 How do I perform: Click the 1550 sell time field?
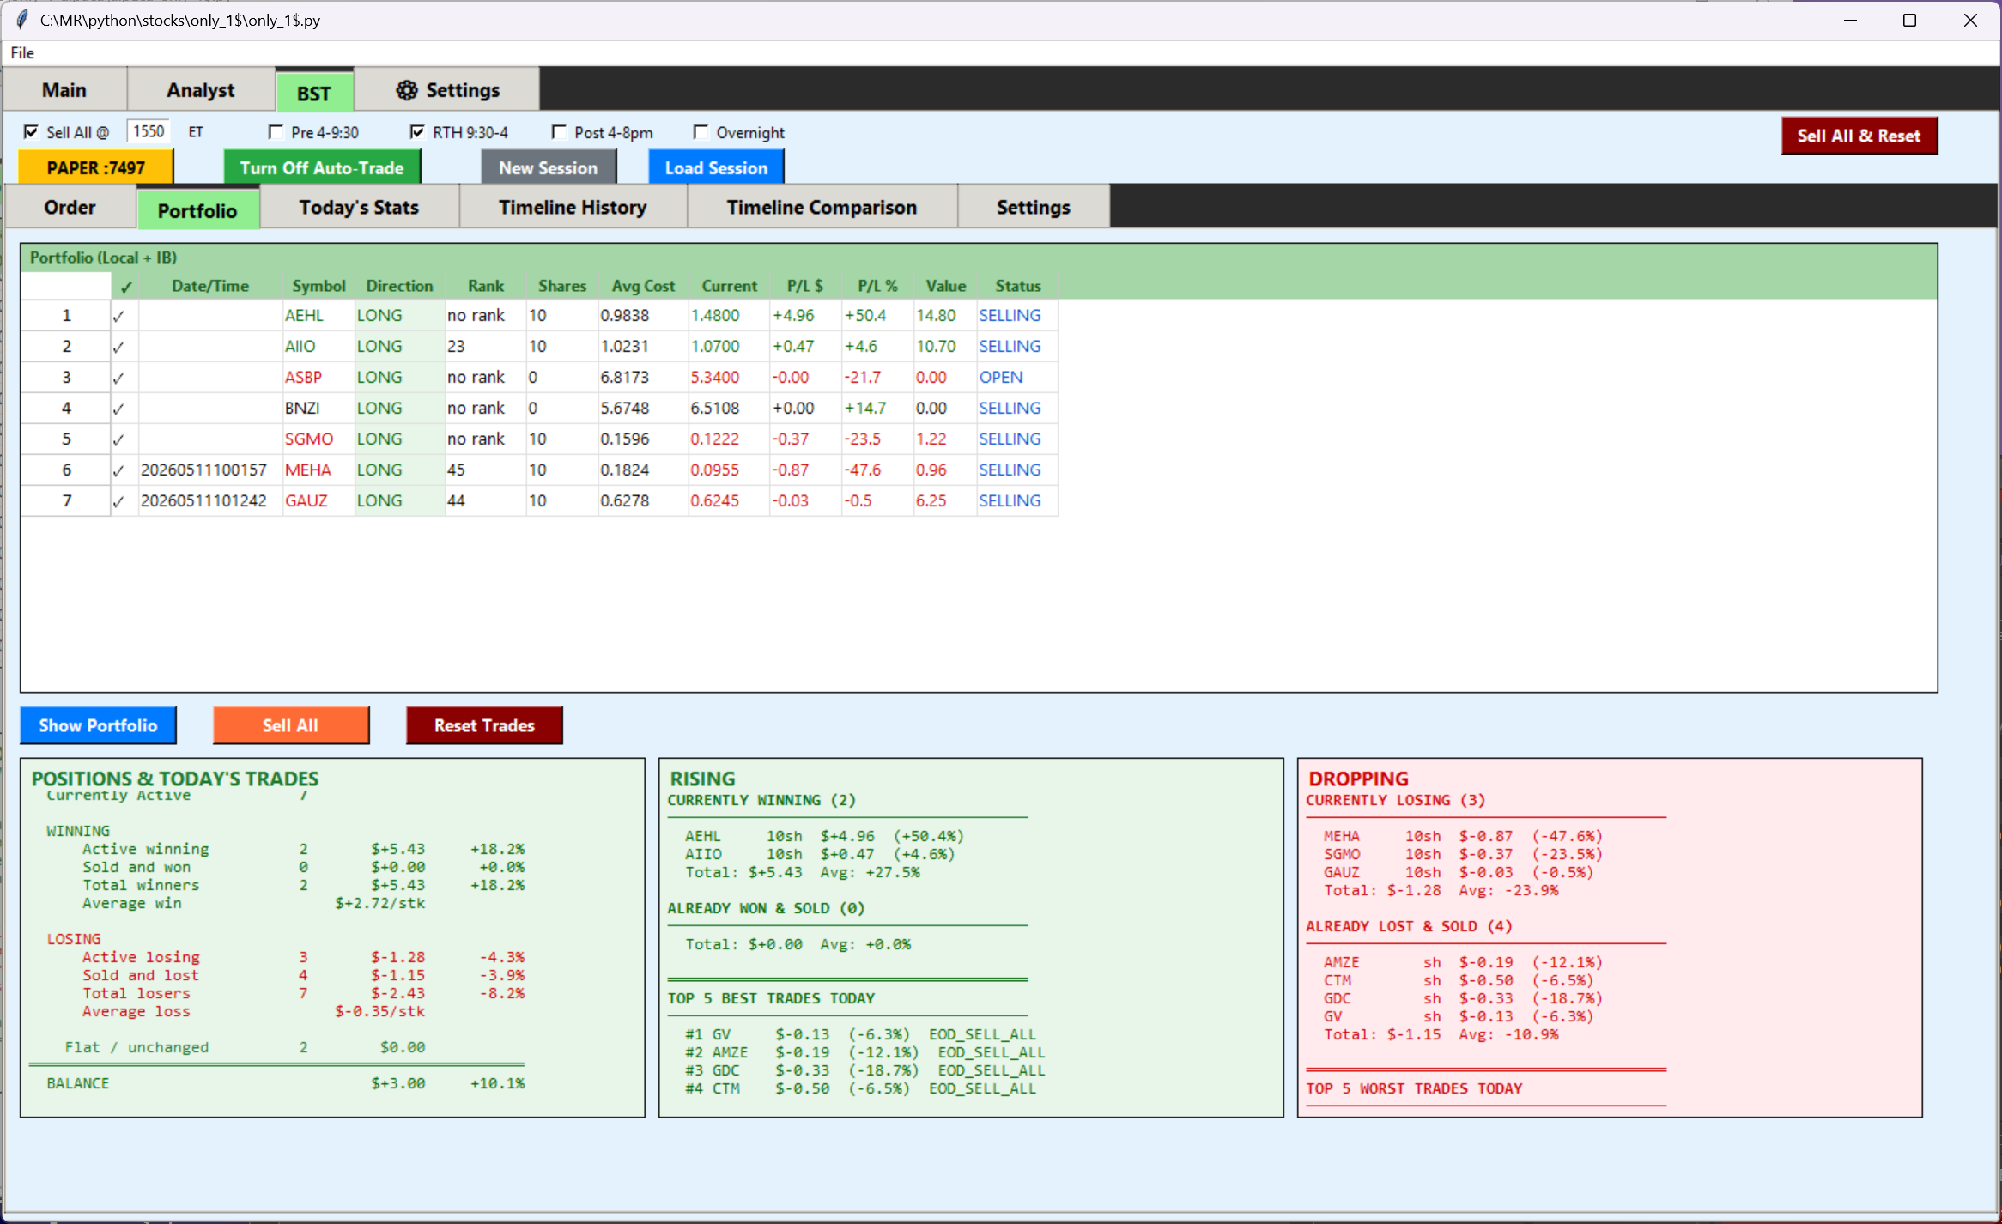pos(149,131)
